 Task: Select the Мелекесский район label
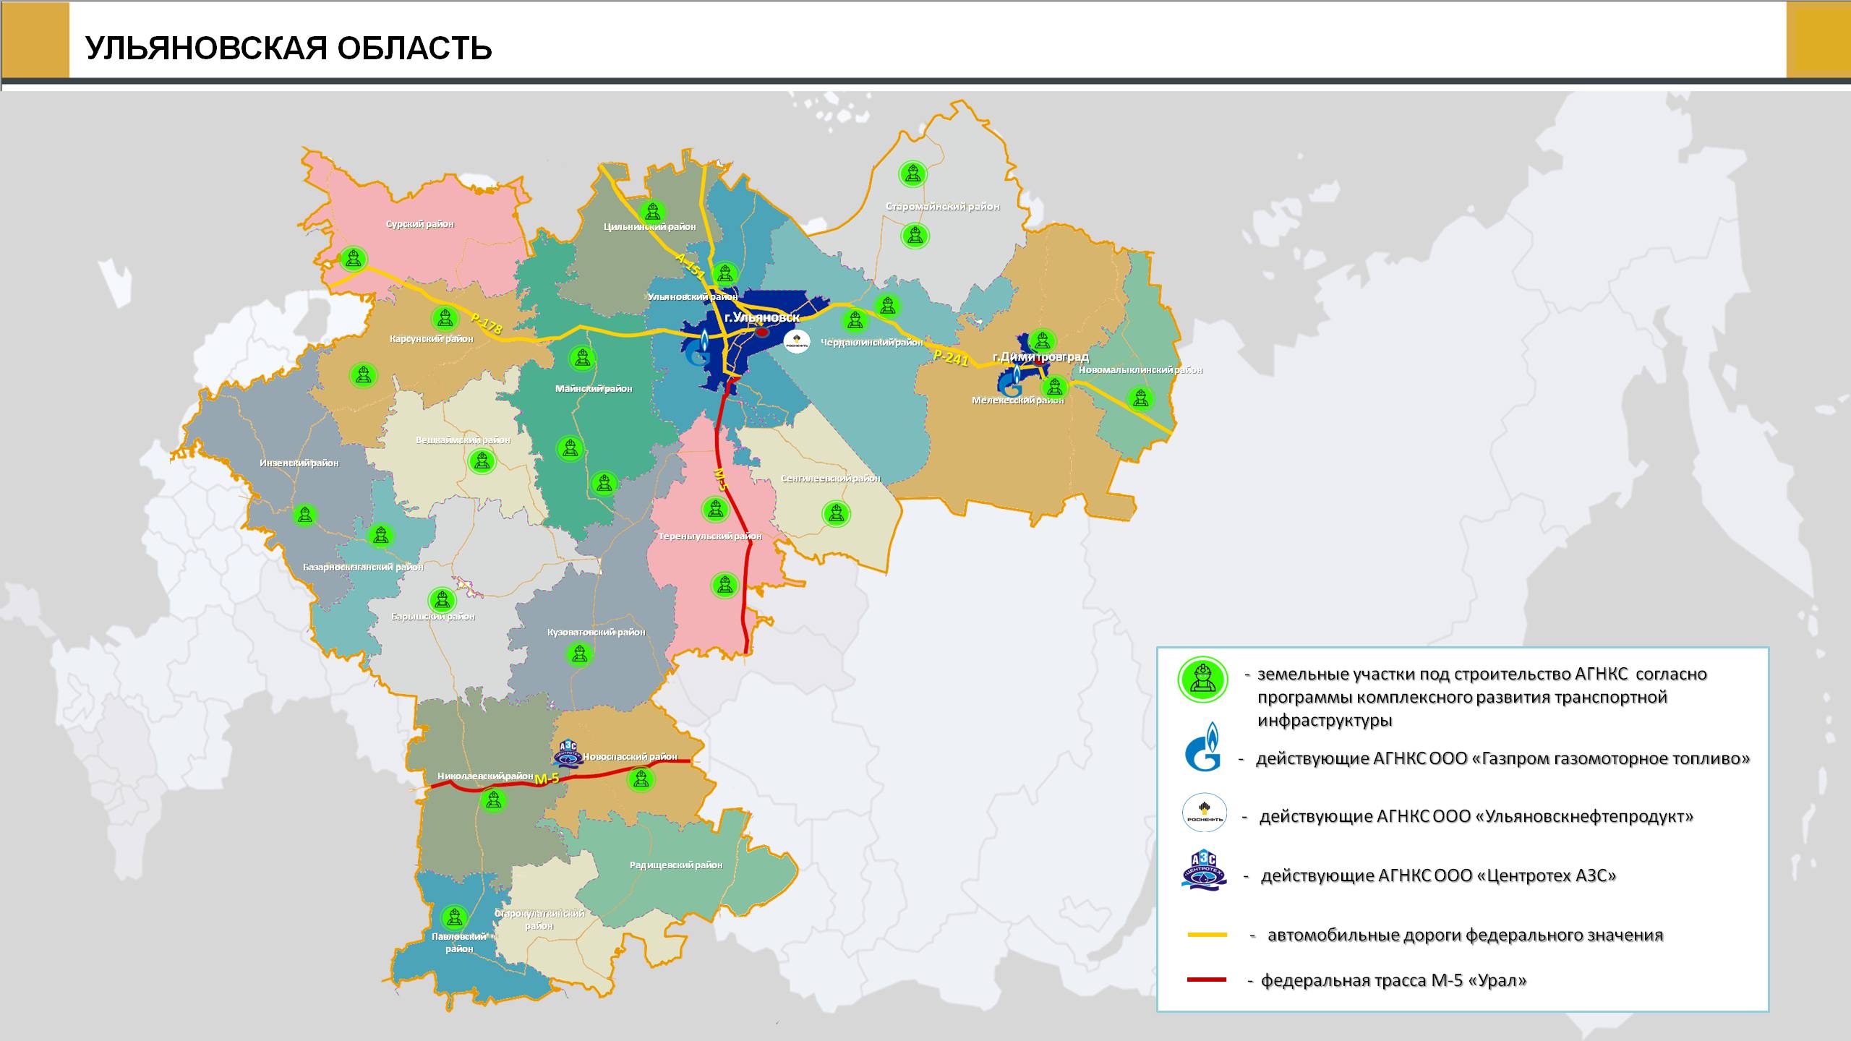click(1018, 400)
